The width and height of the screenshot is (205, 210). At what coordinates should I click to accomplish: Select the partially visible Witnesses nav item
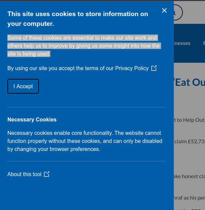182,43
